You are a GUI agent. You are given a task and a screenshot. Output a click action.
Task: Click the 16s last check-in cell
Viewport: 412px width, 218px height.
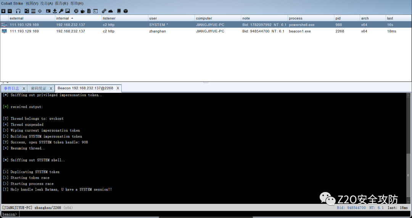pos(398,25)
